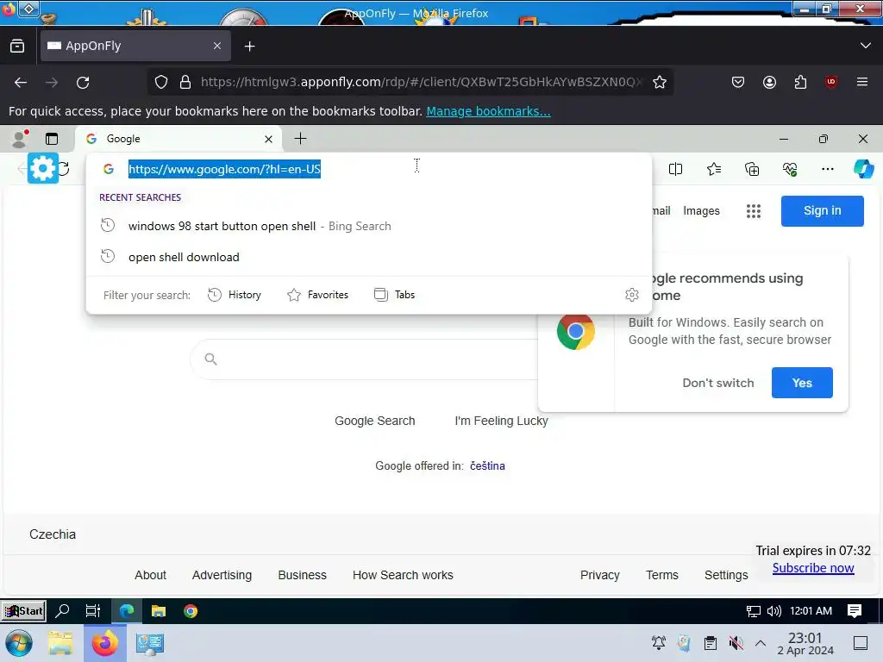
Task: Click the Firefox site lock icon
Action: 185,82
